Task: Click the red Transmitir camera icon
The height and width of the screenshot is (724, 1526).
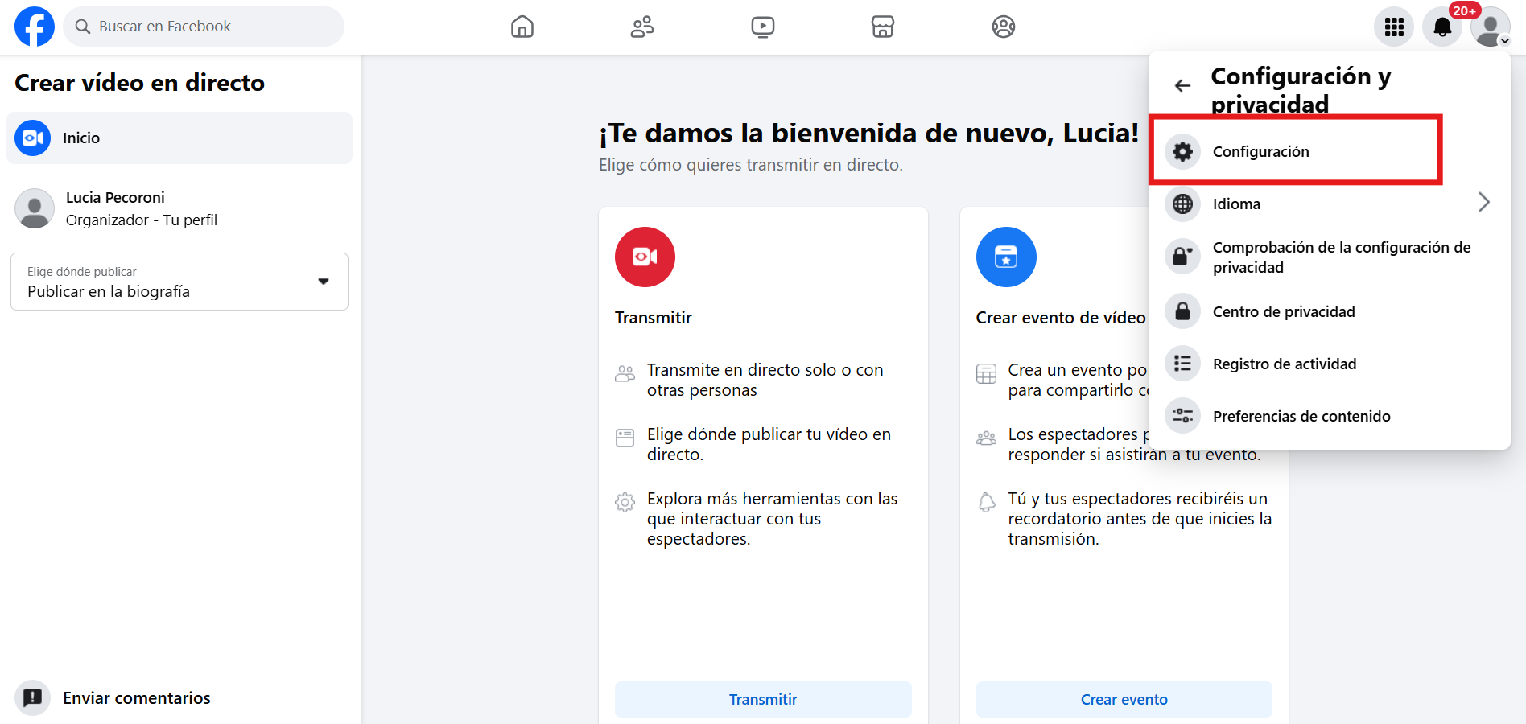Action: point(645,257)
